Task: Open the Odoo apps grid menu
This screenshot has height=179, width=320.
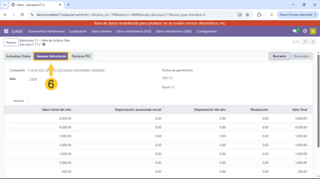Action: [6, 31]
